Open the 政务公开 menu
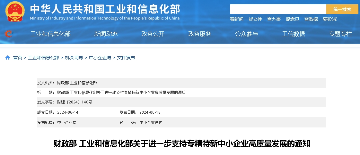360x155 pixels. [x=153, y=34]
